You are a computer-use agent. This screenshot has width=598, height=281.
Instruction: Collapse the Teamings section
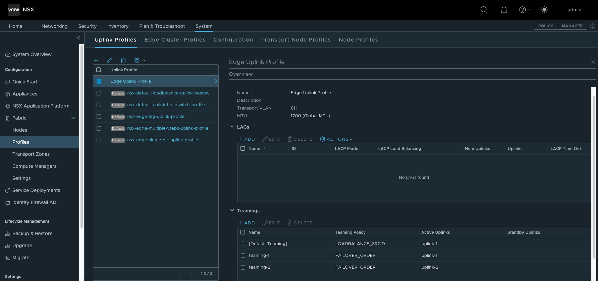[x=232, y=210]
